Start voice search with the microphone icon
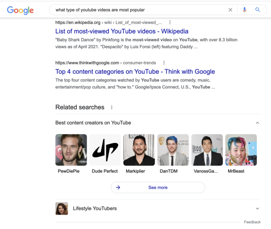Screen dimensions: 271x229 point(244,10)
